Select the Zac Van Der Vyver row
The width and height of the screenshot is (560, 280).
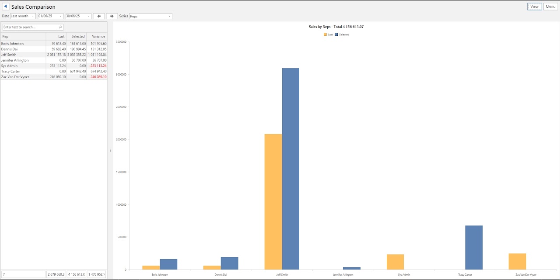pos(53,76)
